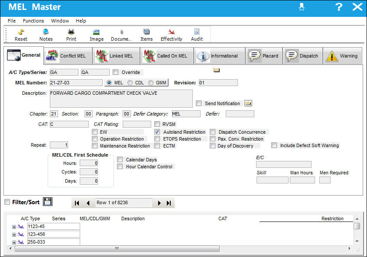Click the Filter/Sort save diskette icon
Screen dimensions: 367x257
click(x=48, y=202)
